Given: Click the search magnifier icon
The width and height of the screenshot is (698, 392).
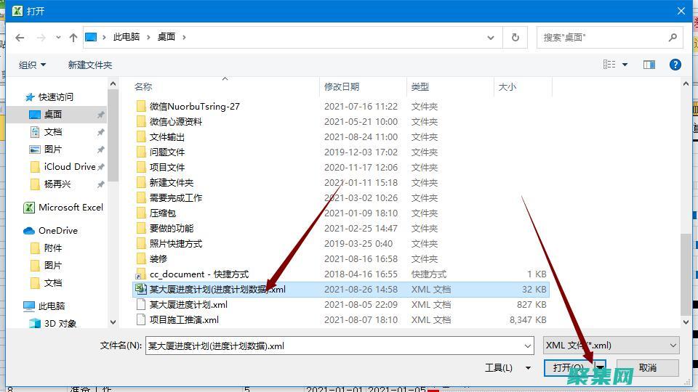Looking at the screenshot, I should tap(673, 37).
